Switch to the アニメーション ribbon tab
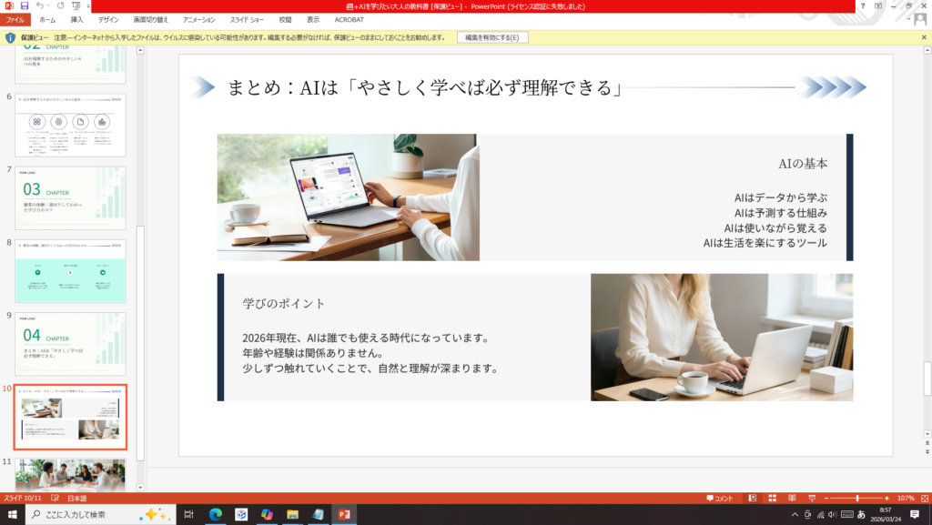 pos(198,19)
